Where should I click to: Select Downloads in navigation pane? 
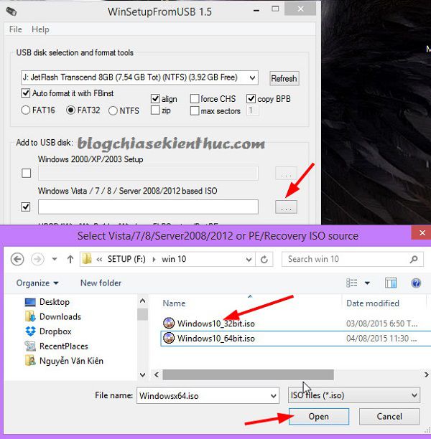click(x=53, y=316)
